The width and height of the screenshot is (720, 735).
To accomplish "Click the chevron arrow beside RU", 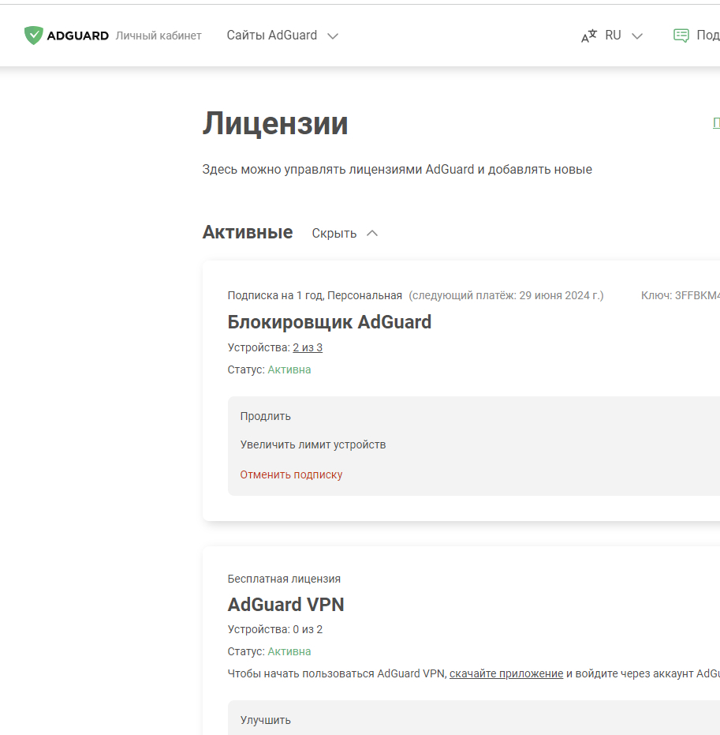I will coord(637,36).
